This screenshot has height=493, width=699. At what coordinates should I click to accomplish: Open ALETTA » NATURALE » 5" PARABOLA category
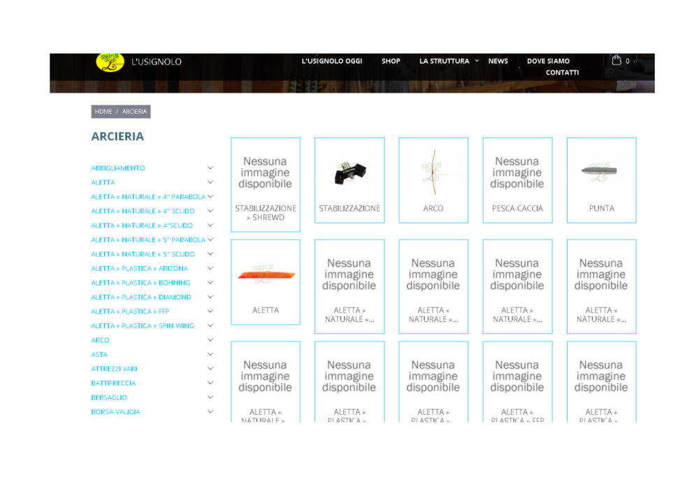(x=148, y=240)
